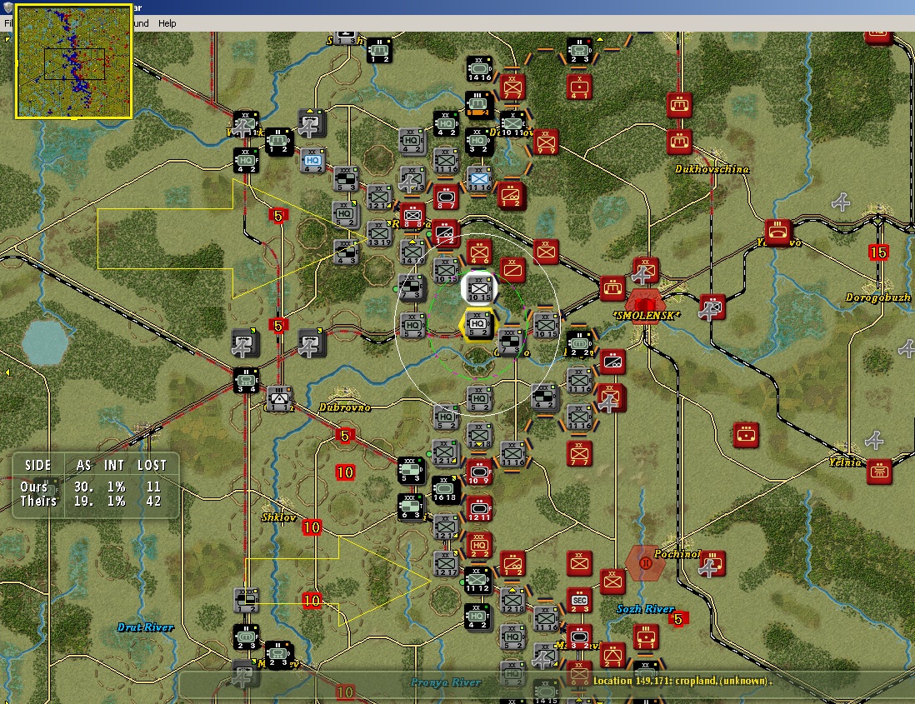The height and width of the screenshot is (704, 915).
Task: Select the gray infantry unit 13 19
Action: 378,234
